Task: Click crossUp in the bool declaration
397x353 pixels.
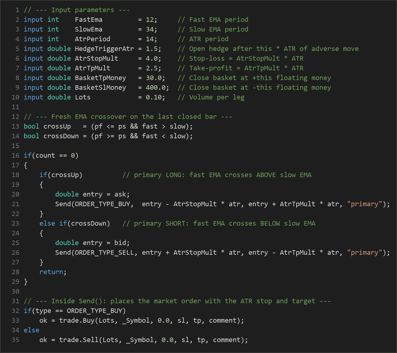Action: 57,126
